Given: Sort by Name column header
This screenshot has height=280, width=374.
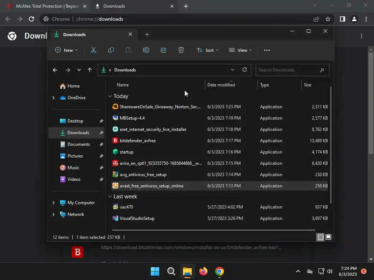Looking at the screenshot, I should [x=123, y=85].
